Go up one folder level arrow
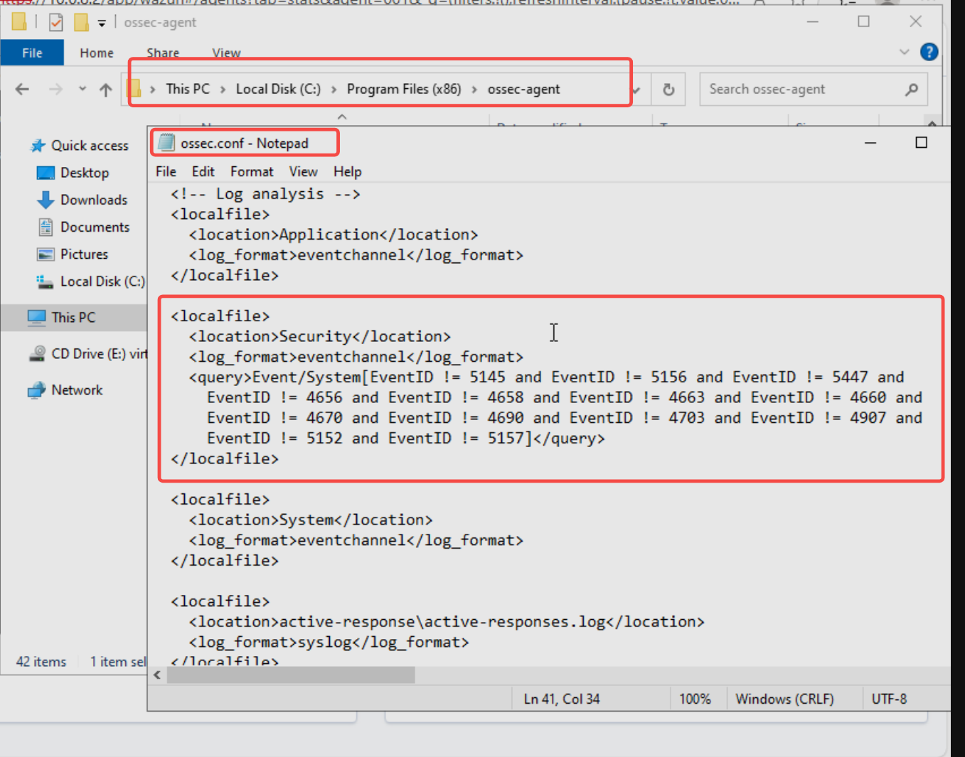The image size is (965, 757). (105, 90)
